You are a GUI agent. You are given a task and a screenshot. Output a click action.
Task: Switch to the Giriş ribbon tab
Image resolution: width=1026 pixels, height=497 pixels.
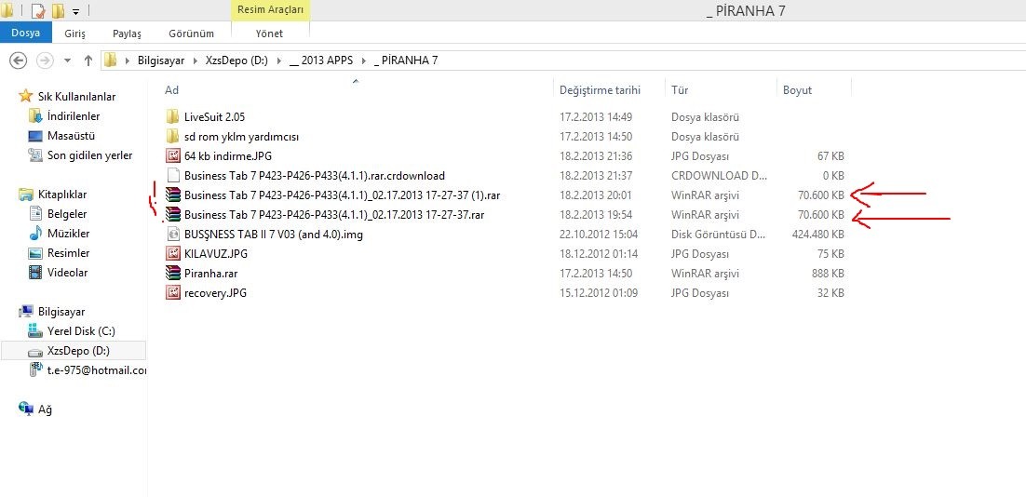point(74,34)
